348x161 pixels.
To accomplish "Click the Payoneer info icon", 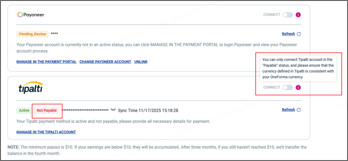I will pyautogui.click(x=298, y=15).
